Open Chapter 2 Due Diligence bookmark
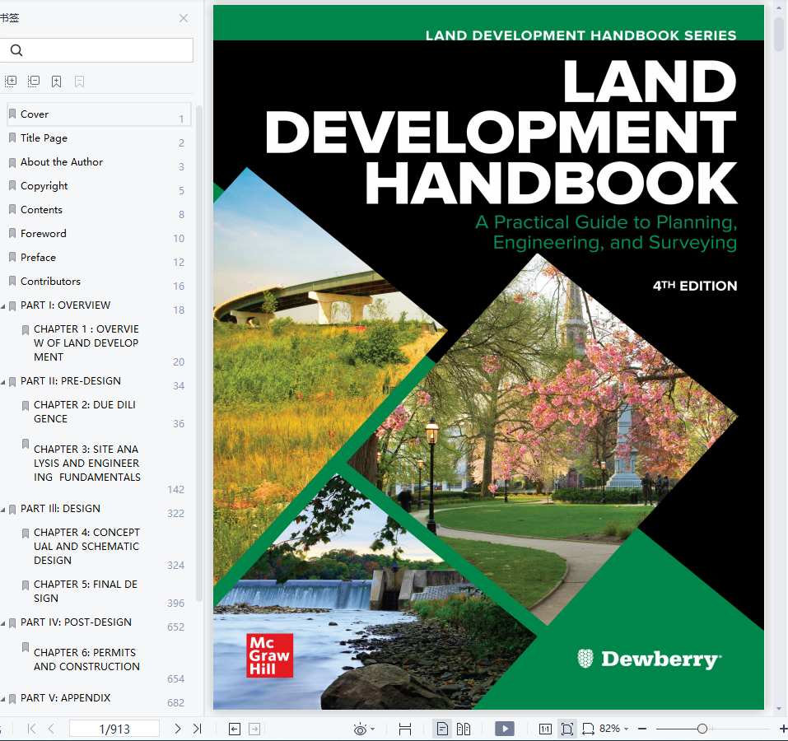Viewport: 788px width, 741px height. [x=85, y=412]
